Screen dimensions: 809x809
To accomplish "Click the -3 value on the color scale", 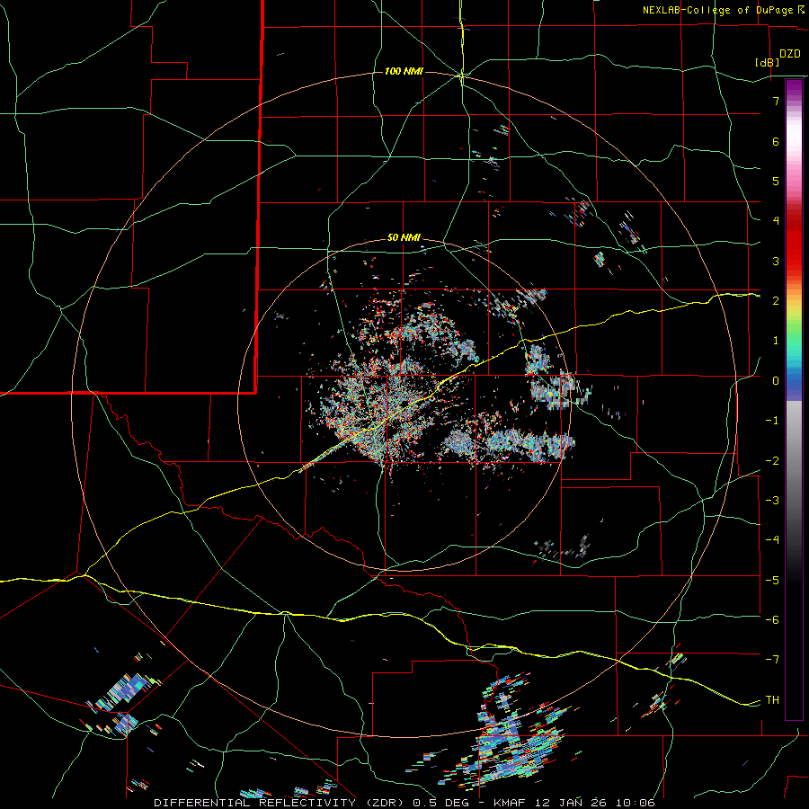I will click(x=772, y=501).
